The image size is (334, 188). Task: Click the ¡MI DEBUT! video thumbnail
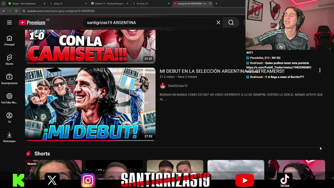pyautogui.click(x=90, y=104)
